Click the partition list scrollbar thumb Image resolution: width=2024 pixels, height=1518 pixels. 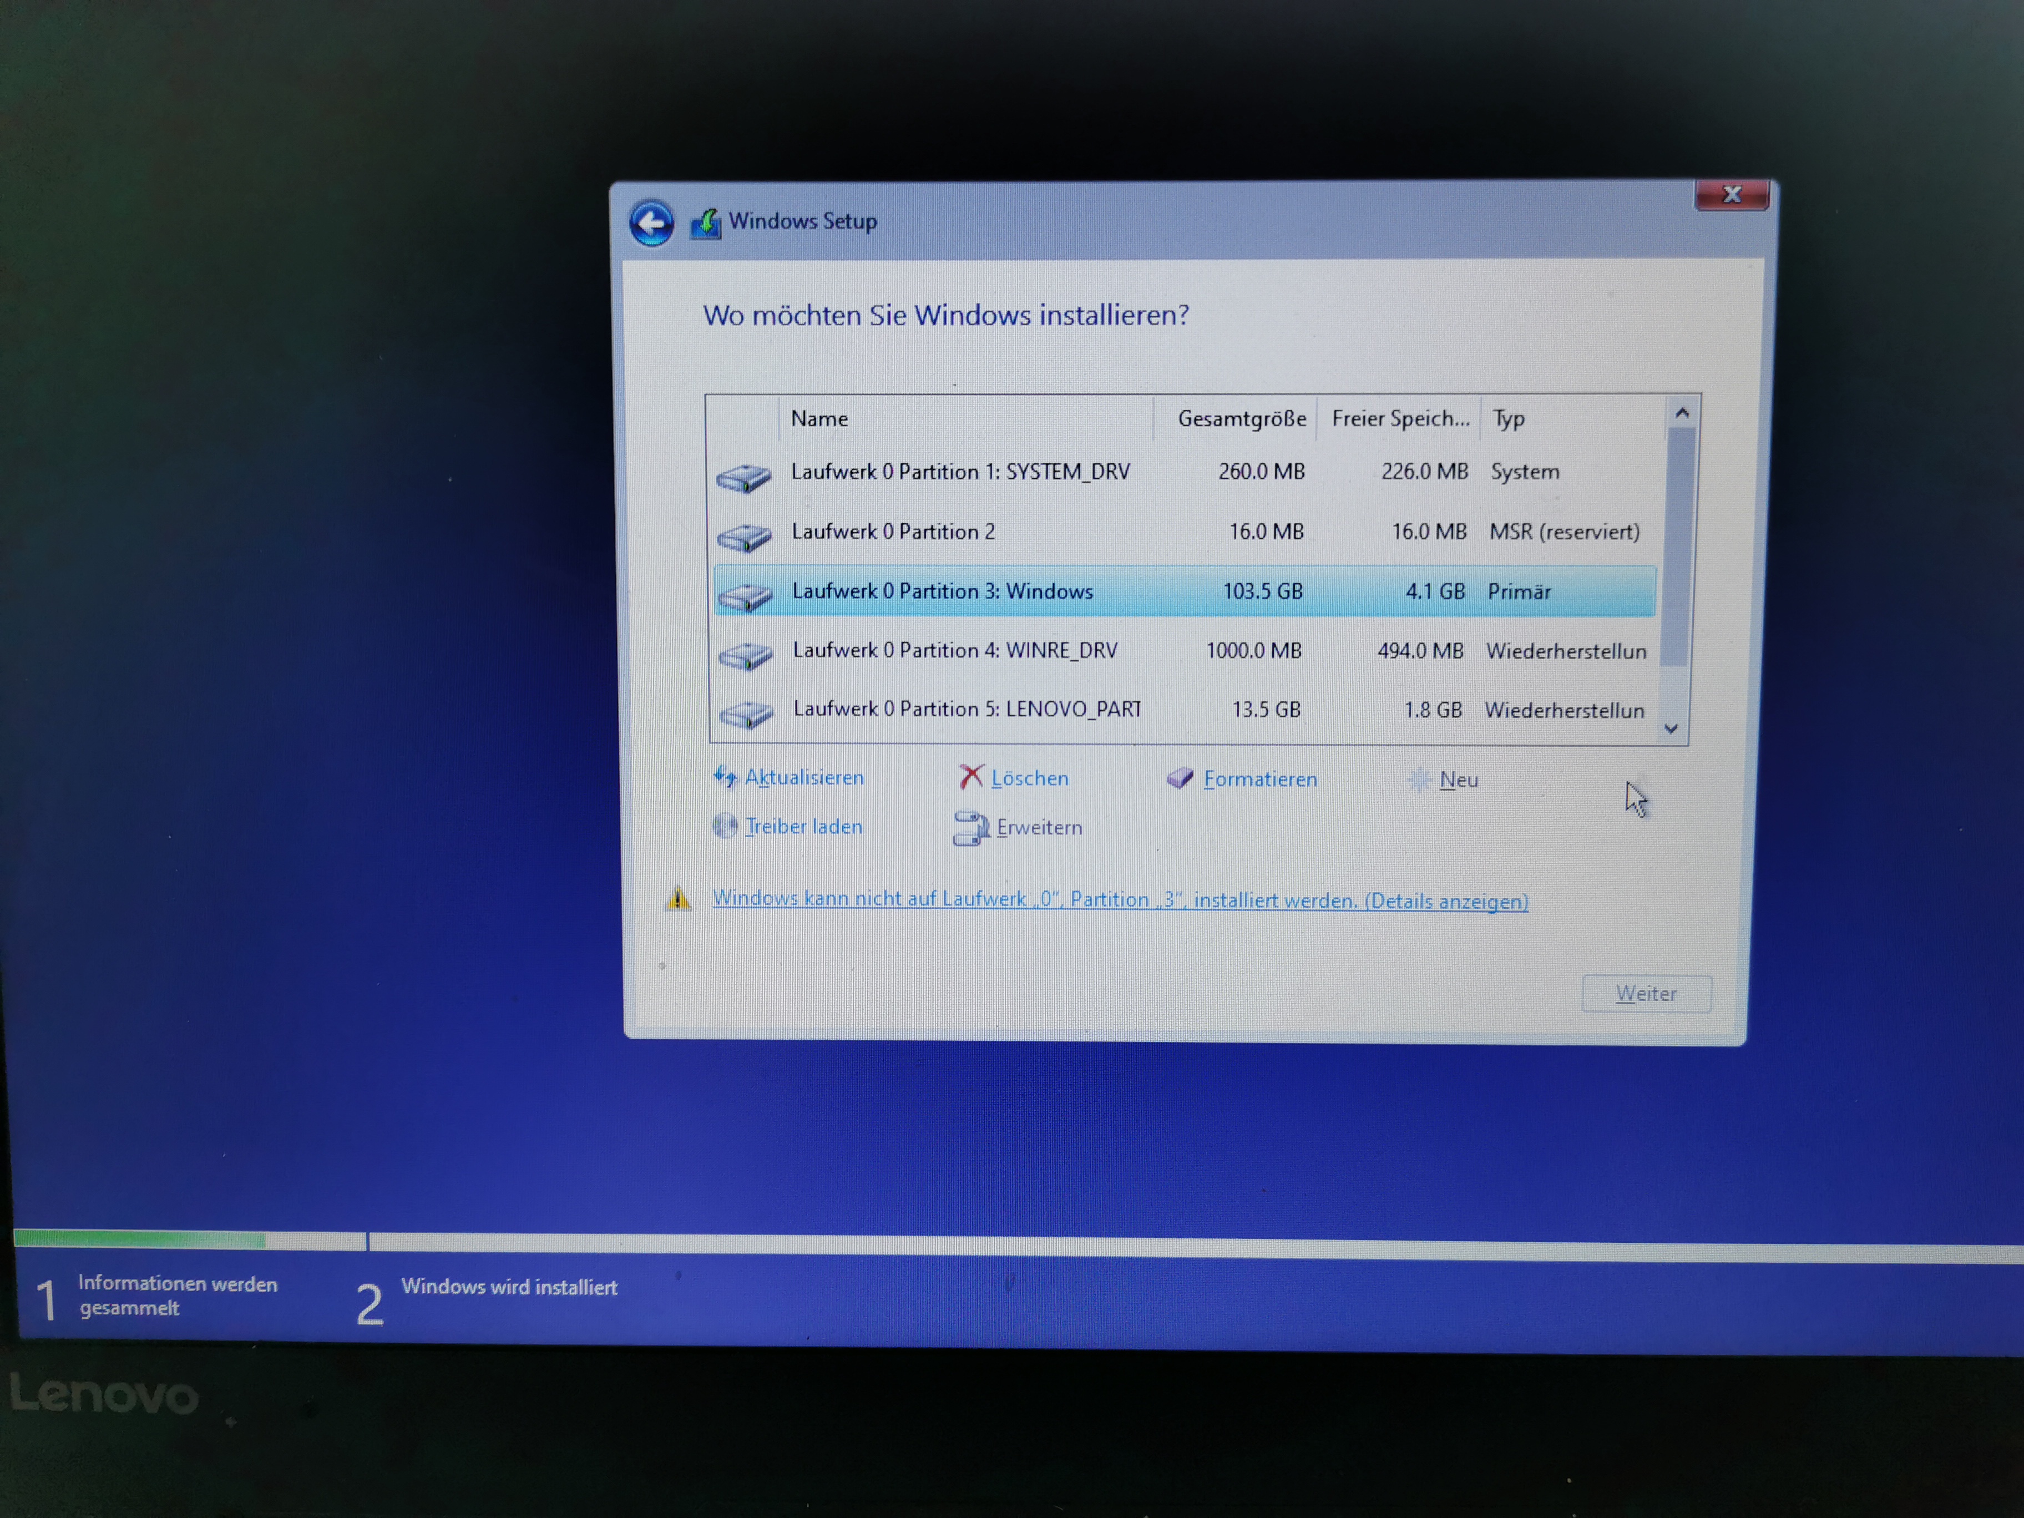pyautogui.click(x=1680, y=545)
